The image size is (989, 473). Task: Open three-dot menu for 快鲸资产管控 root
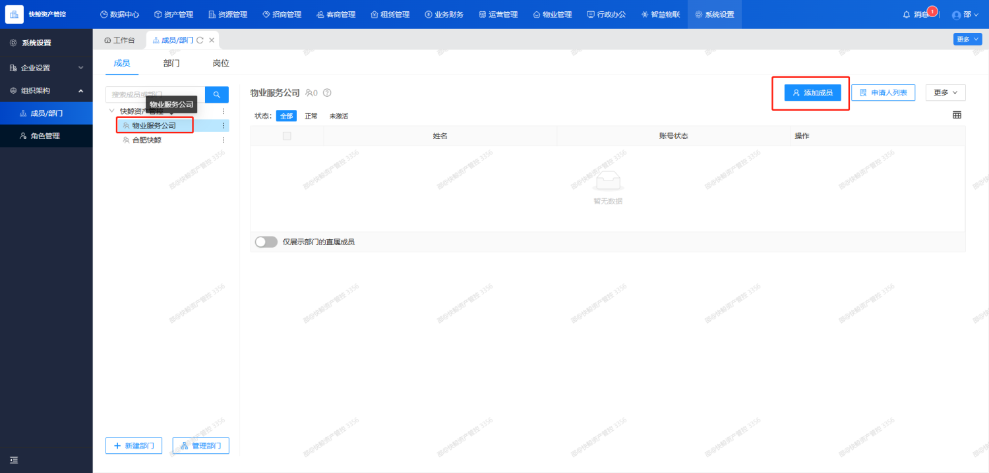(x=224, y=111)
